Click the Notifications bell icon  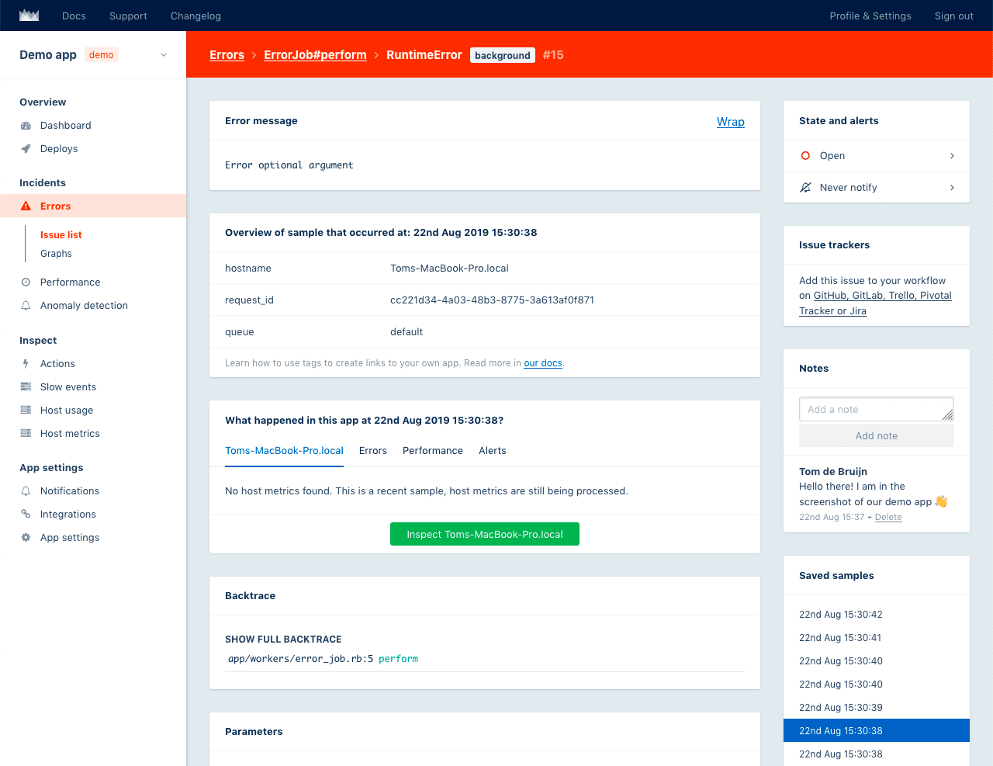26,491
